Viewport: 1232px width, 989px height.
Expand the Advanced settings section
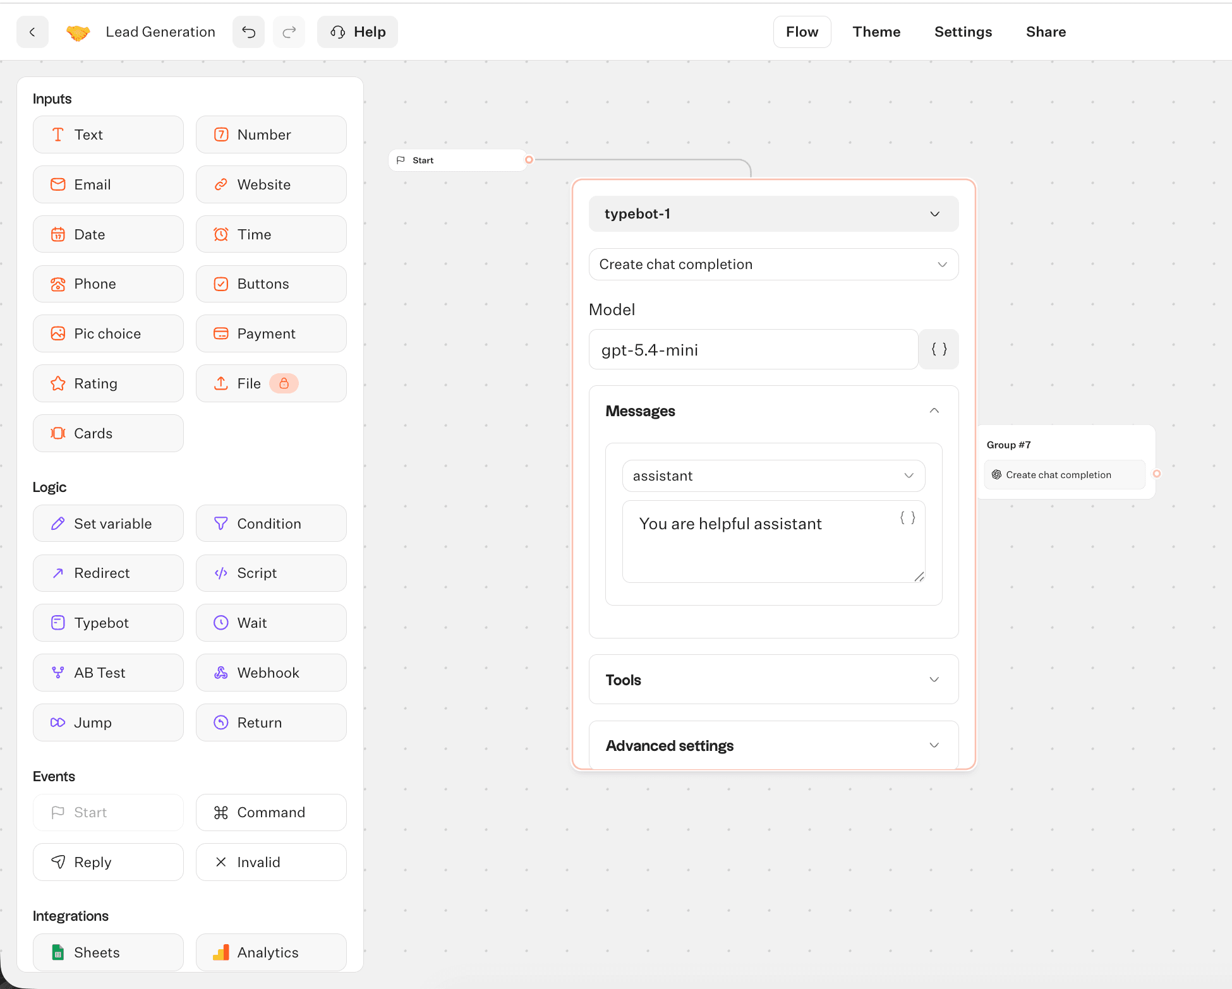(x=773, y=745)
